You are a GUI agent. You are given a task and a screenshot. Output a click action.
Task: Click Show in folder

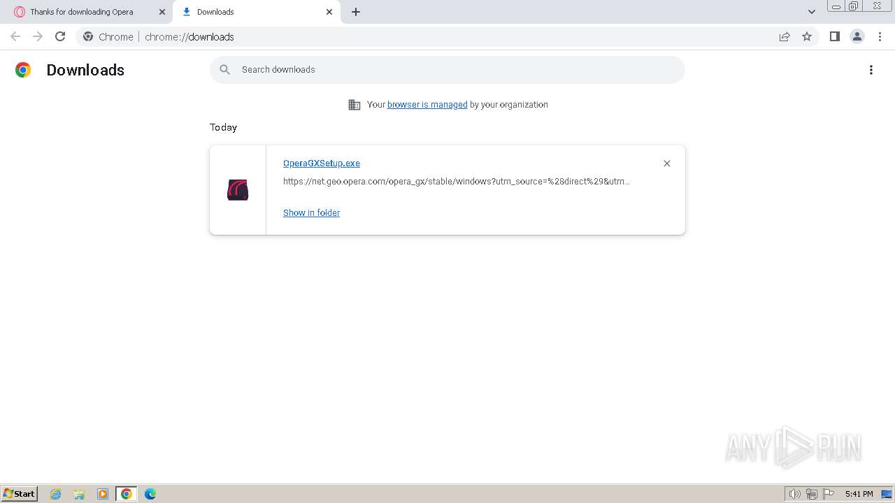click(x=311, y=213)
